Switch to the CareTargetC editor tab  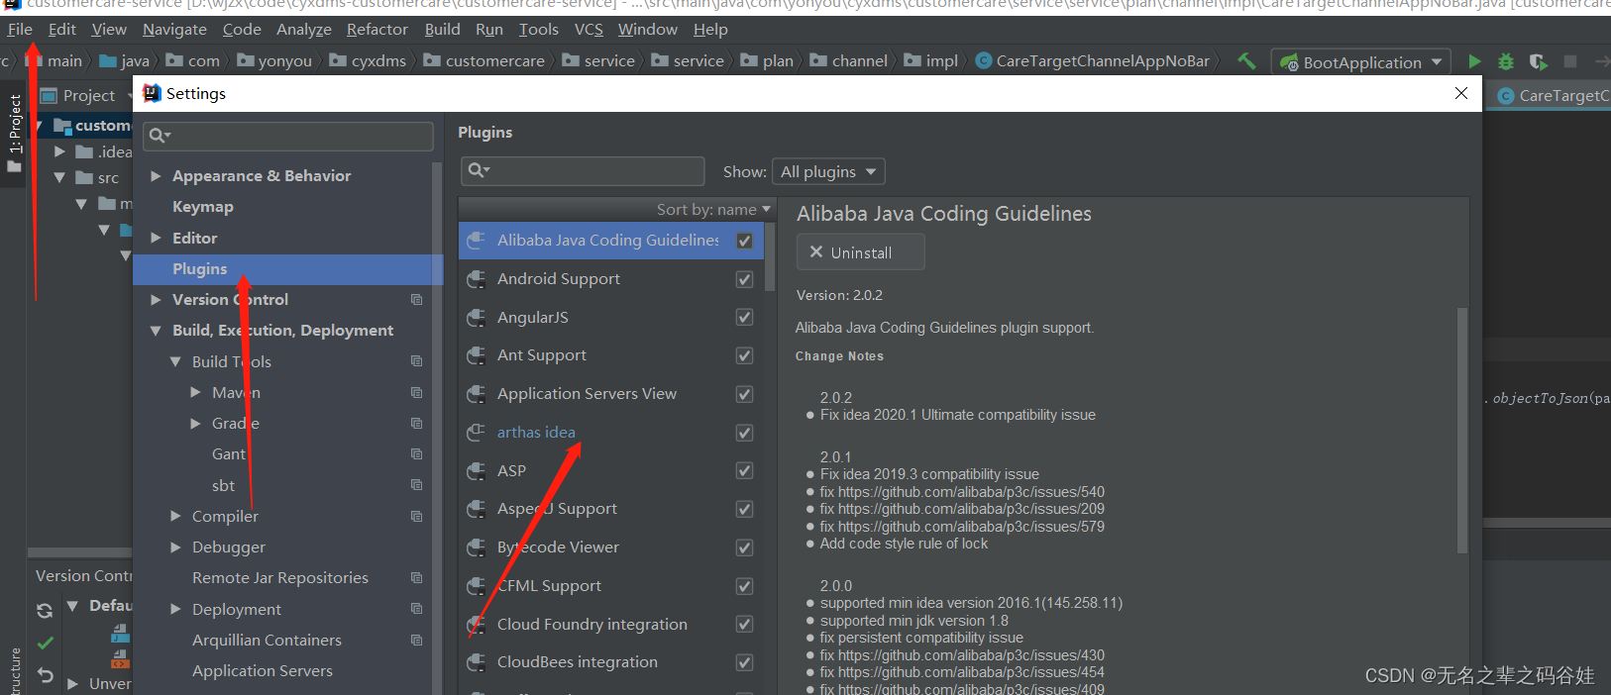coord(1551,96)
